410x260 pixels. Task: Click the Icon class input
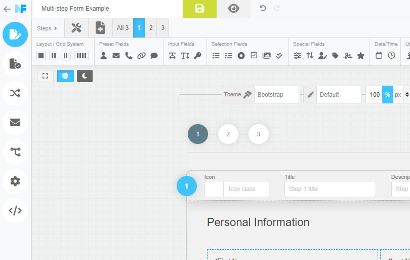(246, 189)
